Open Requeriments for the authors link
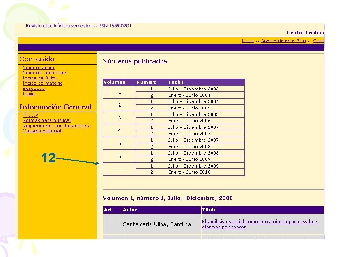Viewport: 343px width, 257px height. [56, 126]
